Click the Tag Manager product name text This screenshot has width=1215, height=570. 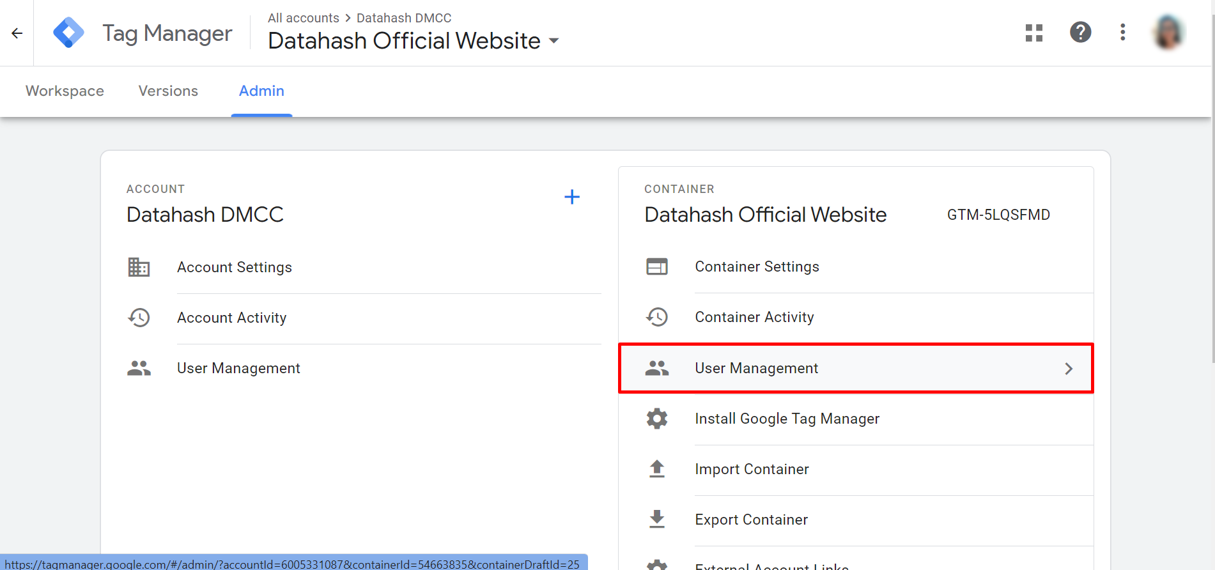(x=167, y=33)
